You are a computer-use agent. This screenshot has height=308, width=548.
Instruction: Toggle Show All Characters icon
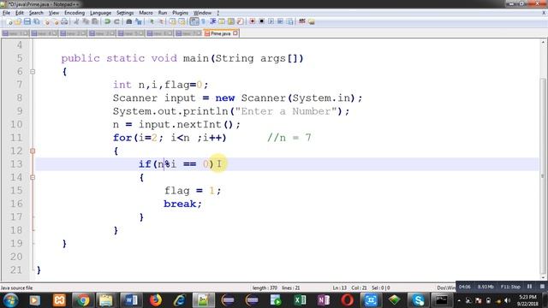pyautogui.click(x=203, y=21)
